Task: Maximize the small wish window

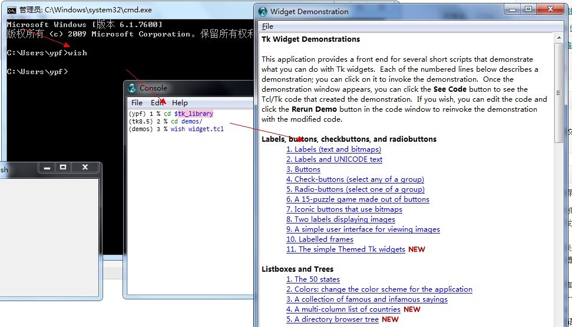Action: click(x=63, y=167)
